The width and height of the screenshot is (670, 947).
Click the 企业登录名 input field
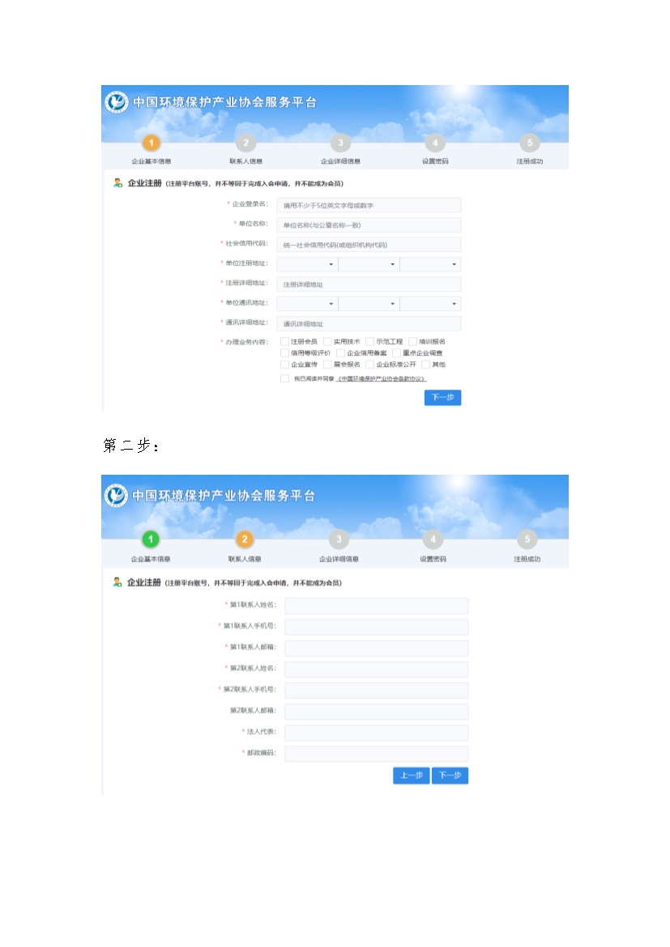click(369, 206)
